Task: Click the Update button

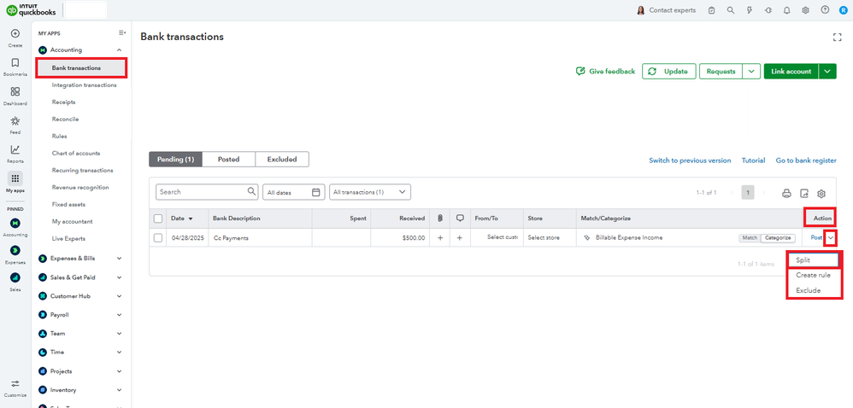Action: point(669,71)
